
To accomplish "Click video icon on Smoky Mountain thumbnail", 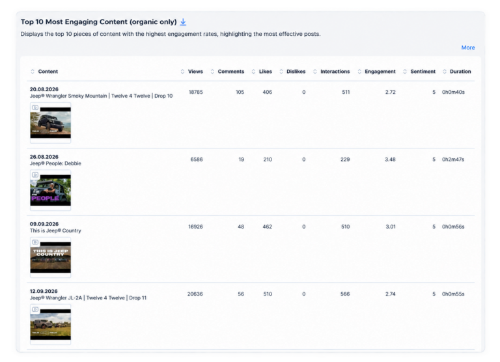I will coord(35,108).
